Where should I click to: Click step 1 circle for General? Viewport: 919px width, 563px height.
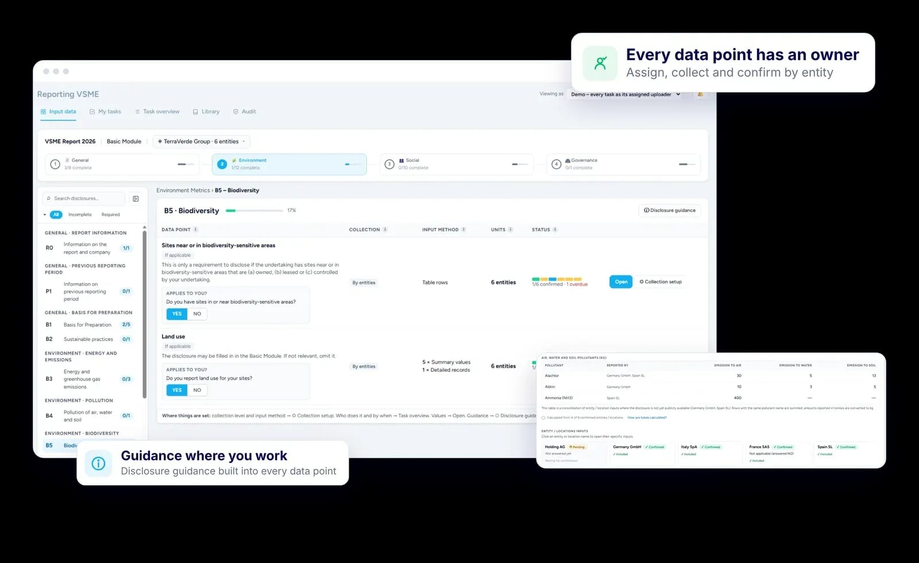(x=55, y=164)
